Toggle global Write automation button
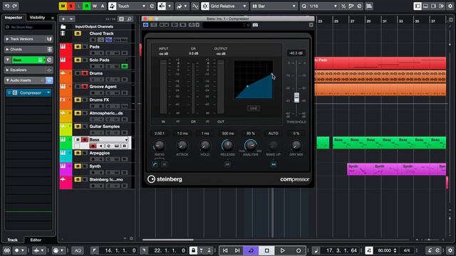Viewport: 456px width, 256px height. [95, 6]
